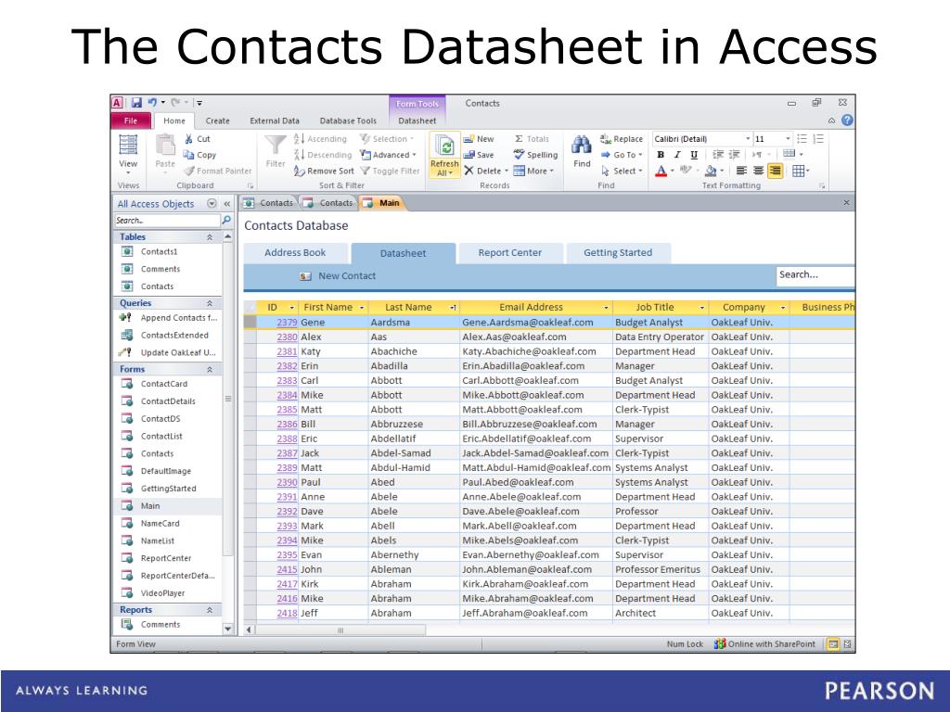Click the Undo arrow in quick access toolbar
Image resolution: width=950 pixels, height=712 pixels.
click(153, 103)
